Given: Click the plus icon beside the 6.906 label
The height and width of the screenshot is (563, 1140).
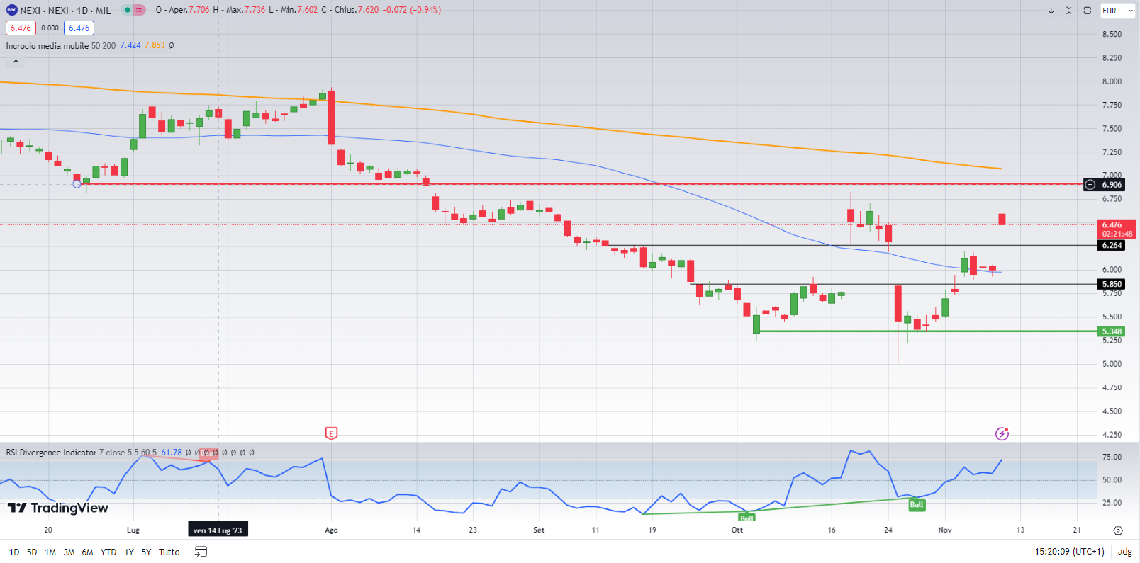Looking at the screenshot, I should [1090, 185].
